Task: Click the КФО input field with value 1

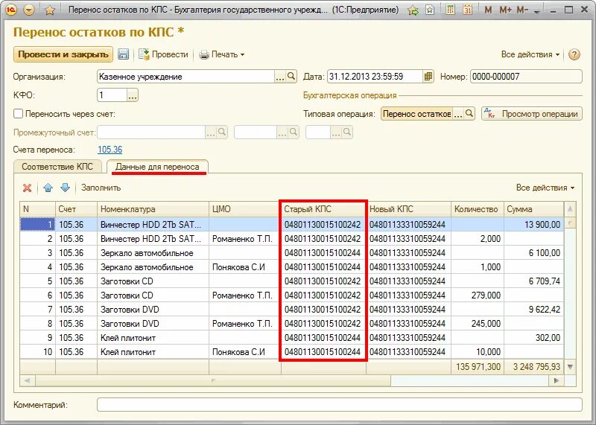Action: point(112,95)
